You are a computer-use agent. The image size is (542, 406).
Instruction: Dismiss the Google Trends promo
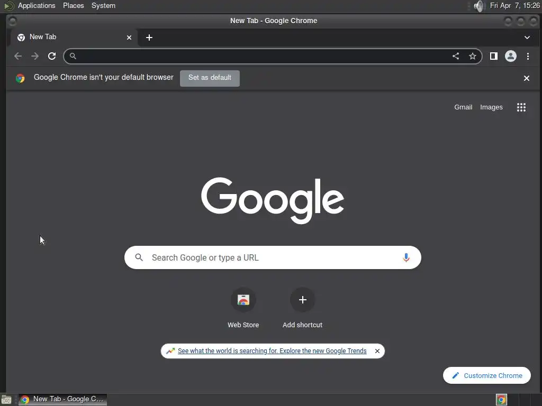[x=377, y=351]
